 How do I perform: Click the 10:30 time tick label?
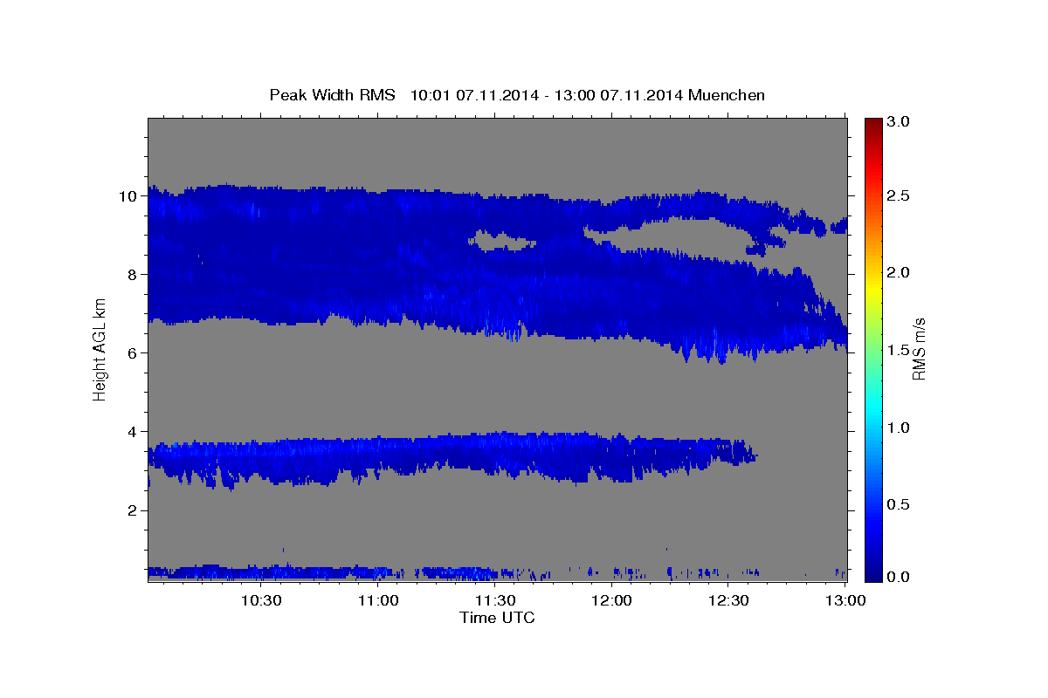point(261,600)
